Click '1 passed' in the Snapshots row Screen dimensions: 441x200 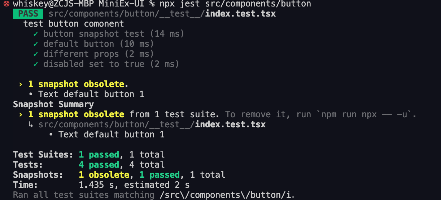coord(160,175)
